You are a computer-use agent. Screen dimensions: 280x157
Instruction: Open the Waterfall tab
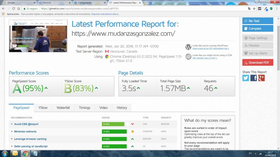click(x=63, y=108)
